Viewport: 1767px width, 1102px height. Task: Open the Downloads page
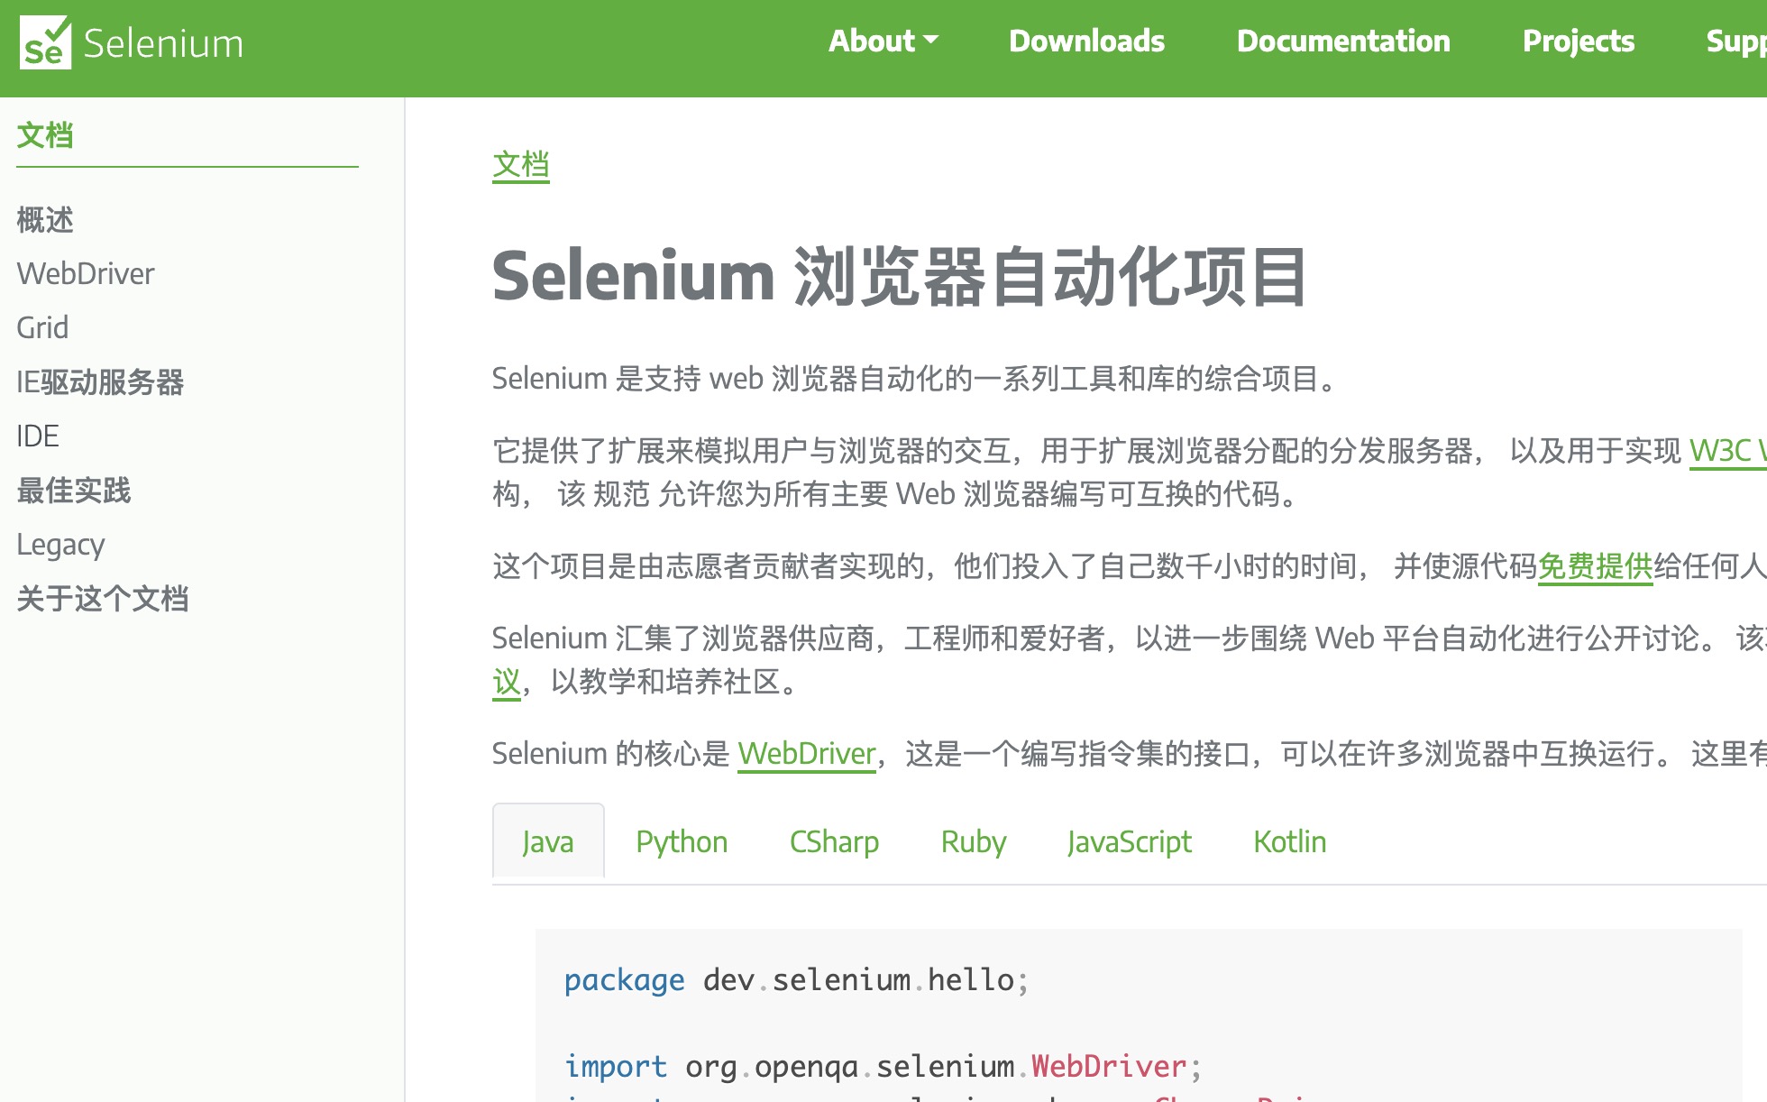point(1086,41)
